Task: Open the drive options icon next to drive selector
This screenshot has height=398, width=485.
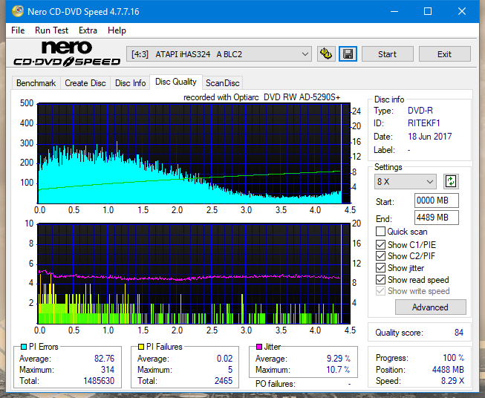Action: pyautogui.click(x=326, y=54)
